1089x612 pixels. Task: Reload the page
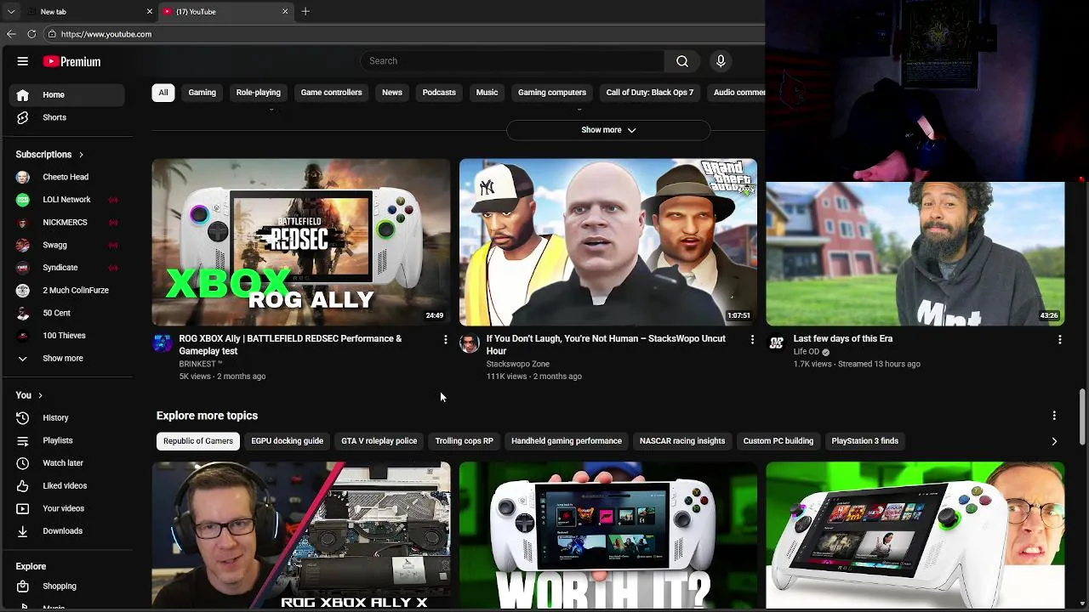point(31,34)
